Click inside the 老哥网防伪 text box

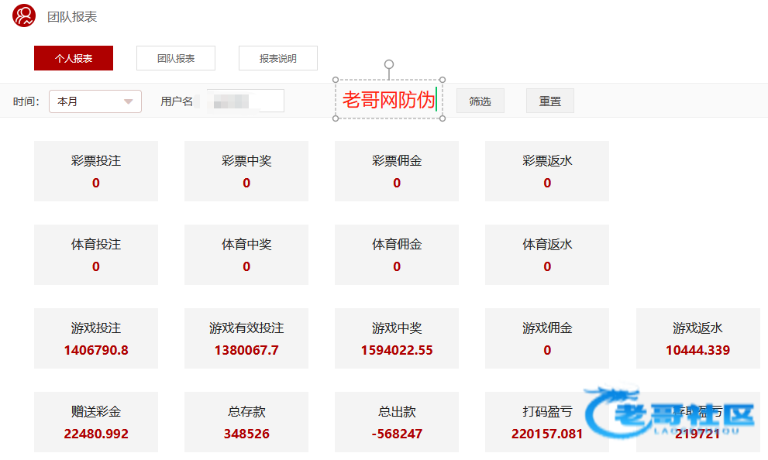(x=387, y=100)
